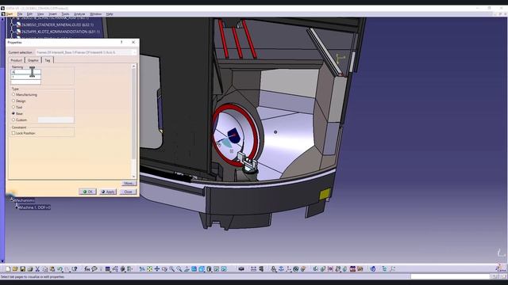508x285 pixels.
Task: Open the View menu
Action: [x=40, y=14]
